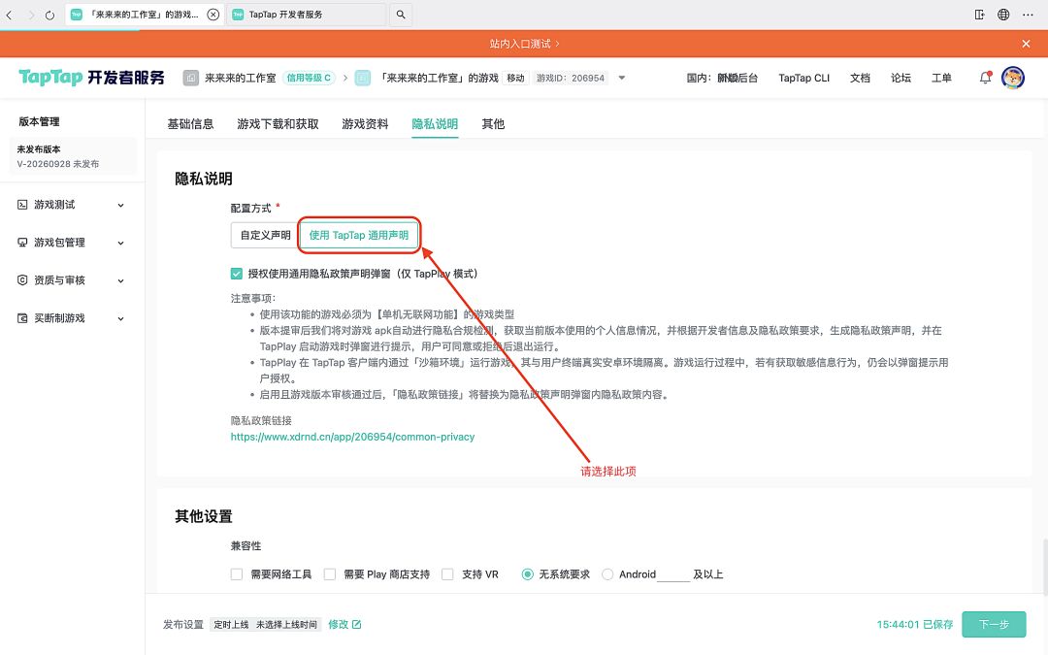Switch to the 基础信息 tab
The height and width of the screenshot is (655, 1048).
pyautogui.click(x=190, y=123)
